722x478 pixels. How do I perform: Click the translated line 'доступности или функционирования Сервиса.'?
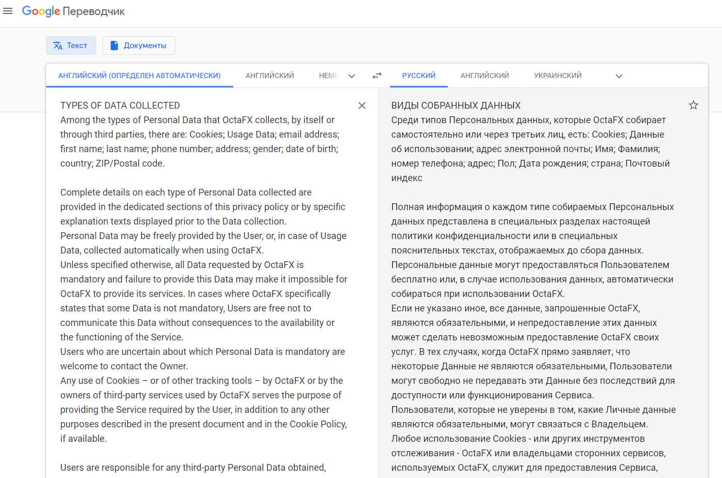coord(492,395)
